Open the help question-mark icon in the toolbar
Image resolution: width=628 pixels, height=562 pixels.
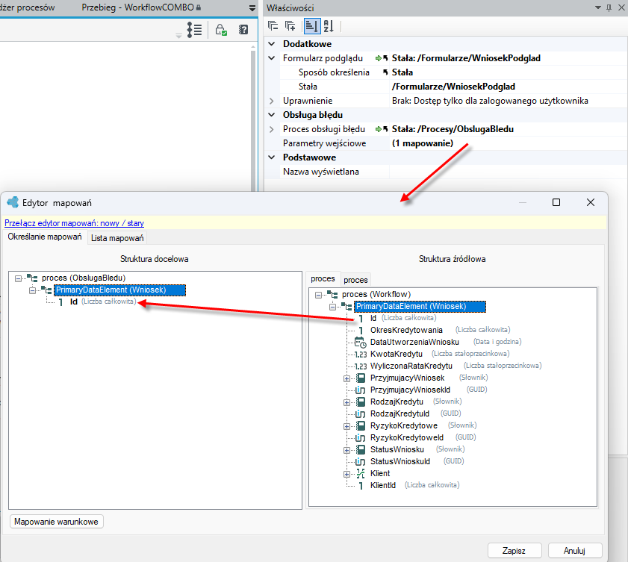(x=243, y=30)
